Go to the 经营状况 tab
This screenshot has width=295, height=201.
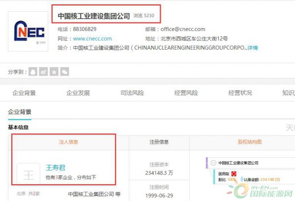(240, 93)
